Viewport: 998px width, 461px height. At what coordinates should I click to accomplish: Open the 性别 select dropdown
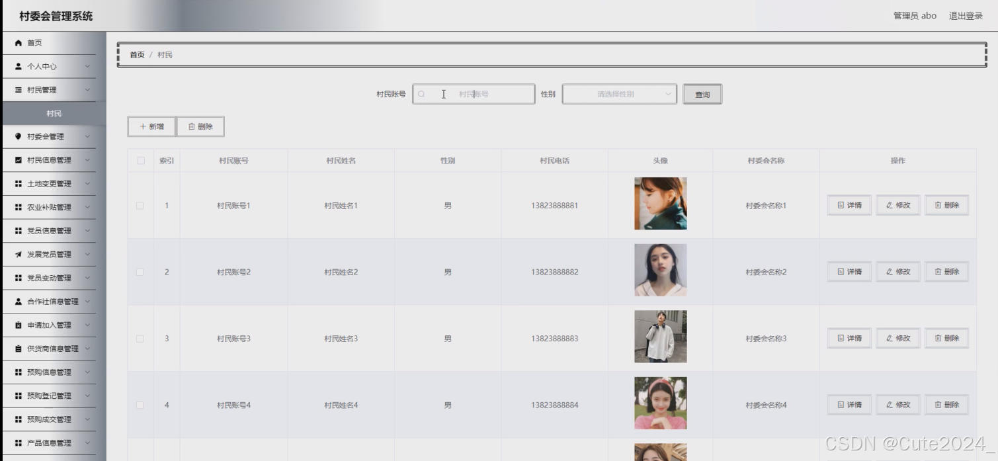[x=620, y=94]
